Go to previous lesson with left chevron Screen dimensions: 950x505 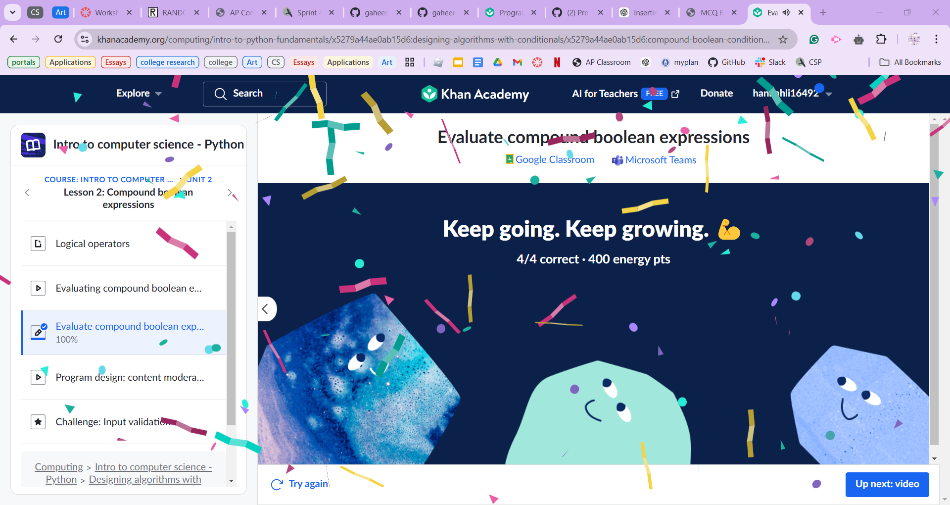pos(27,193)
